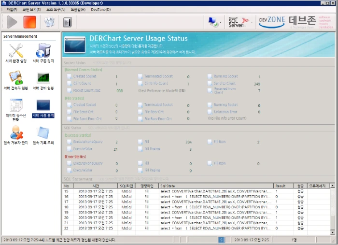
Task: Click the SQL type column header
Action: tap(127, 186)
